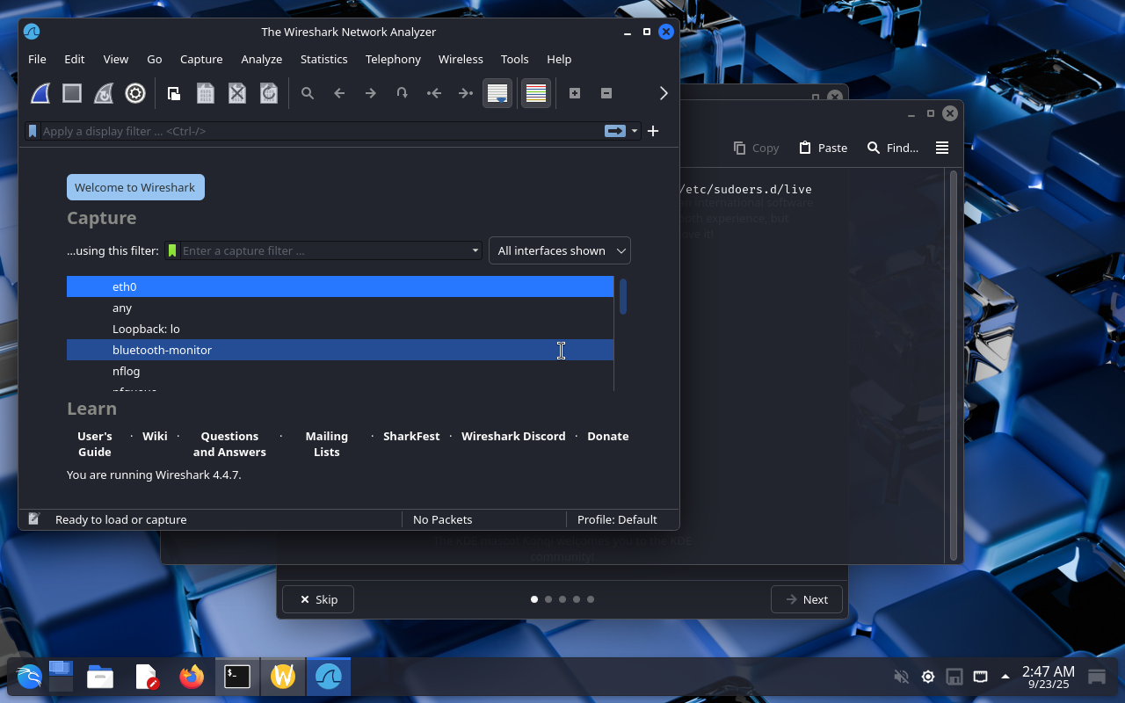Open the All interfaces shown dropdown
The height and width of the screenshot is (703, 1125).
(x=560, y=250)
